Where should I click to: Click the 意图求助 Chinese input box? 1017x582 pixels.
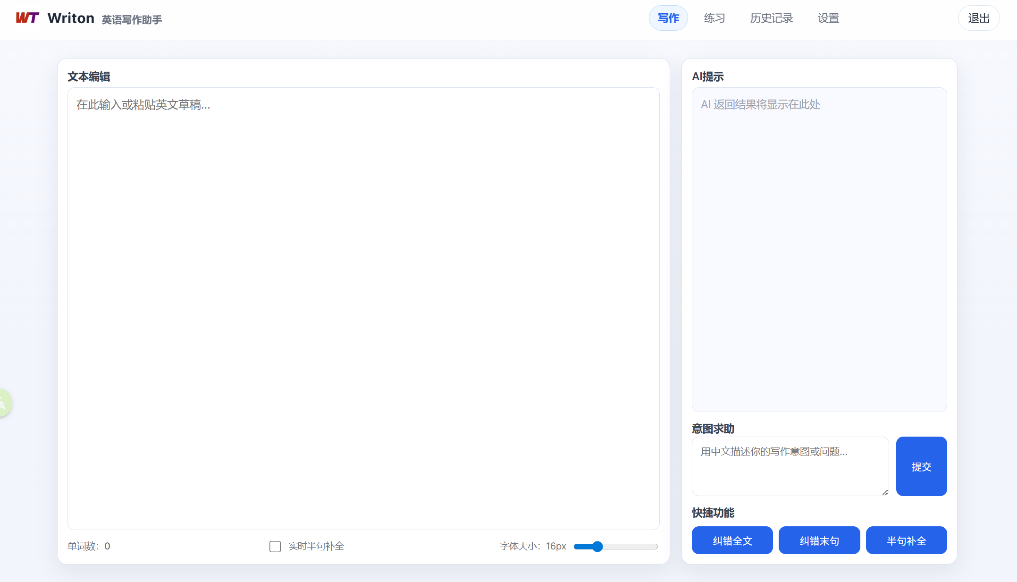pos(790,466)
